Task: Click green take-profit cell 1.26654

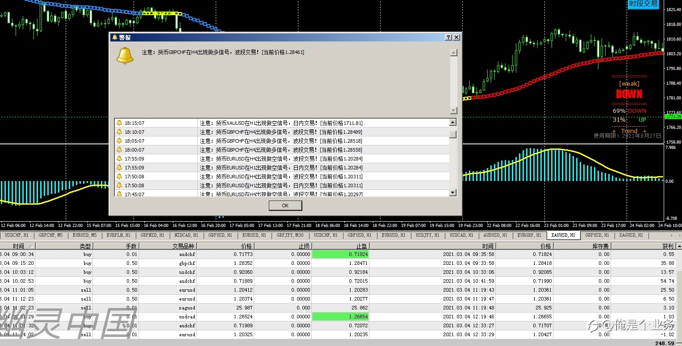Action: click(340, 317)
